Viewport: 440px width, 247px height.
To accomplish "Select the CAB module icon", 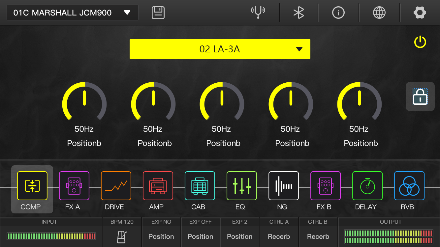I will coord(200,186).
